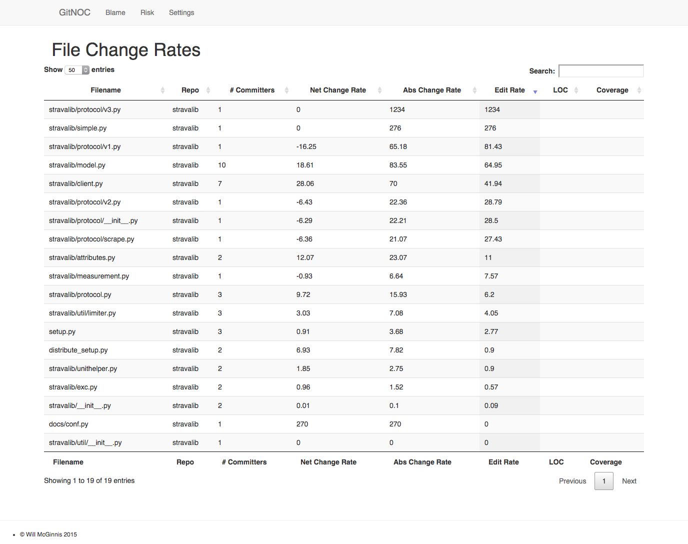
Task: Click sort icon next to Abs Change Rate
Action: click(474, 90)
